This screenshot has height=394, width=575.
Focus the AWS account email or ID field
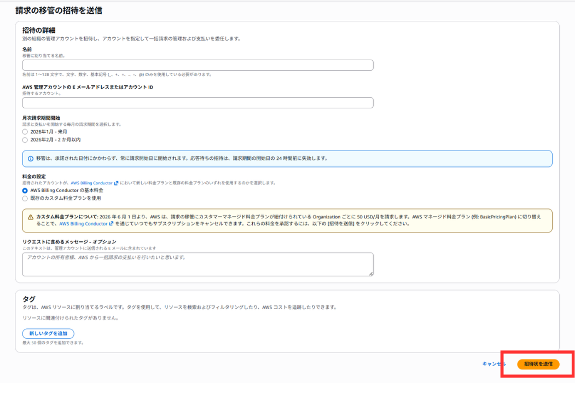198,103
